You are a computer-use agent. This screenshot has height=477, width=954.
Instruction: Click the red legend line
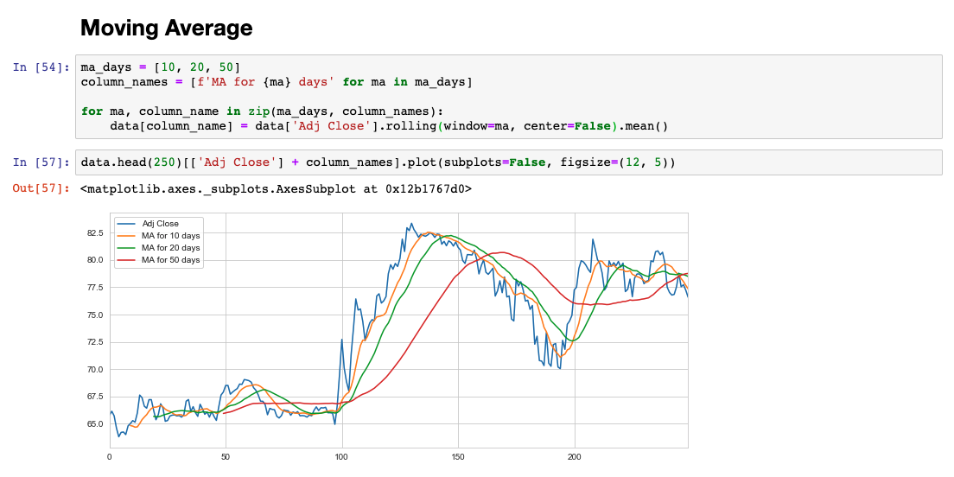click(128, 260)
